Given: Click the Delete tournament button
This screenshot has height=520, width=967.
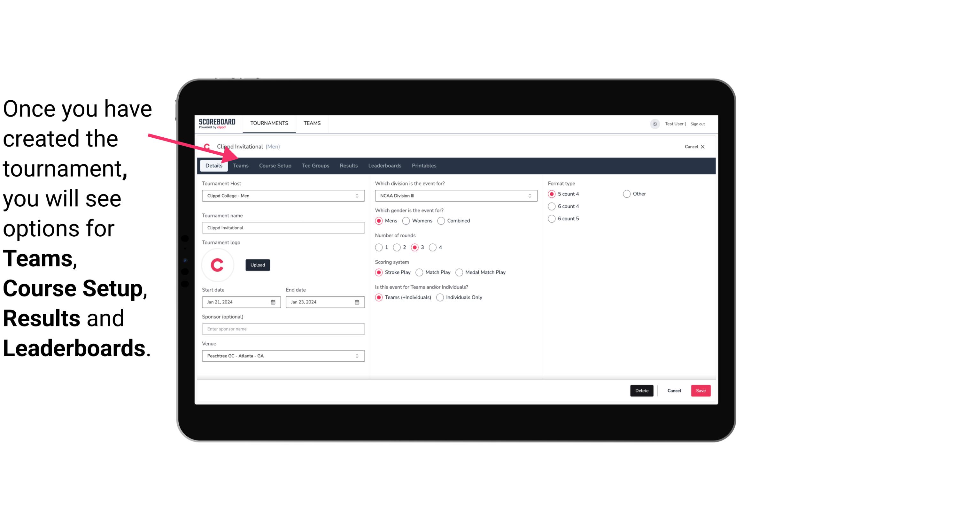Looking at the screenshot, I should pyautogui.click(x=641, y=390).
